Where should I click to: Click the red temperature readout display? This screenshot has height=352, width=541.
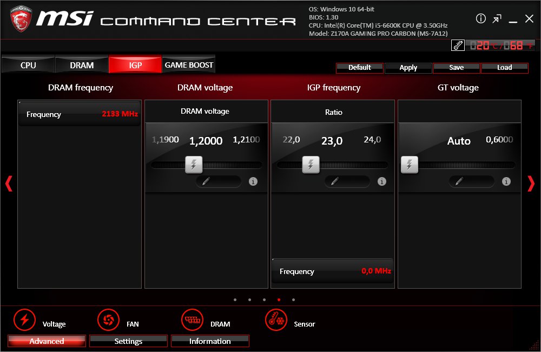[x=500, y=45]
